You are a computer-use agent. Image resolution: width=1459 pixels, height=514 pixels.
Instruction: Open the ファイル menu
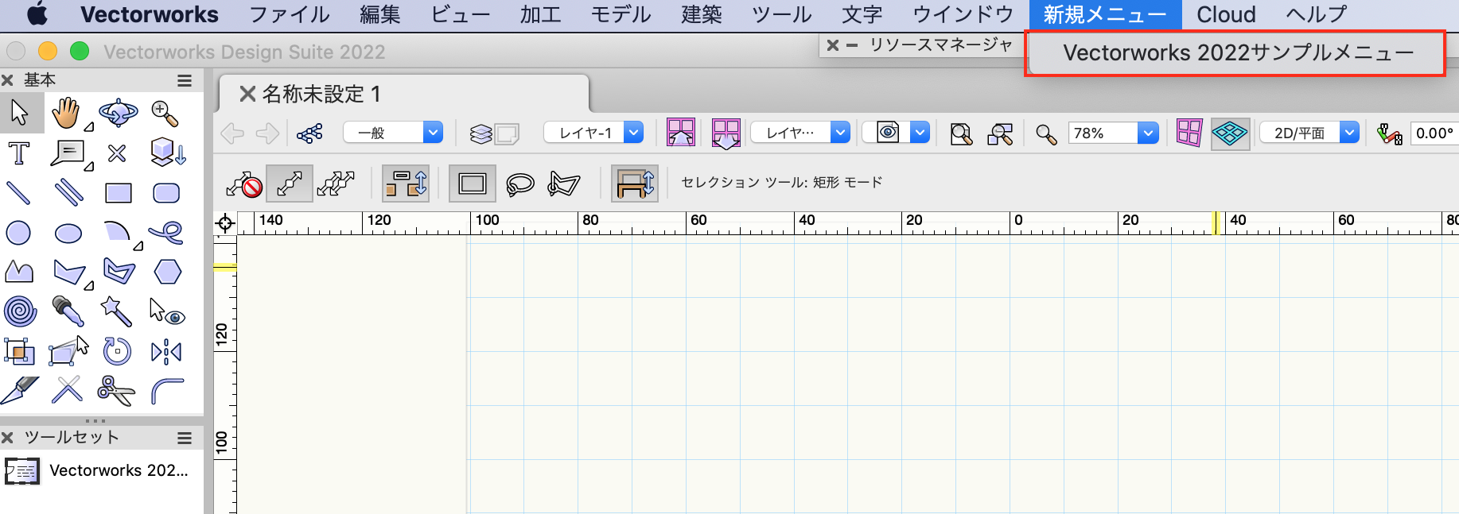pyautogui.click(x=290, y=14)
